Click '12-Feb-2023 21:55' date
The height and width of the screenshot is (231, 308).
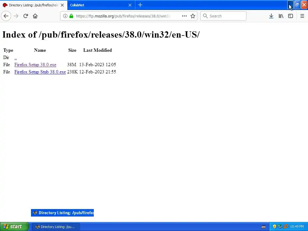[x=97, y=72]
